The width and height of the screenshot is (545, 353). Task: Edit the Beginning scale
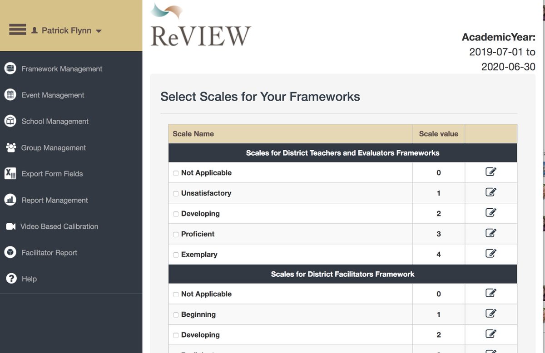point(490,314)
